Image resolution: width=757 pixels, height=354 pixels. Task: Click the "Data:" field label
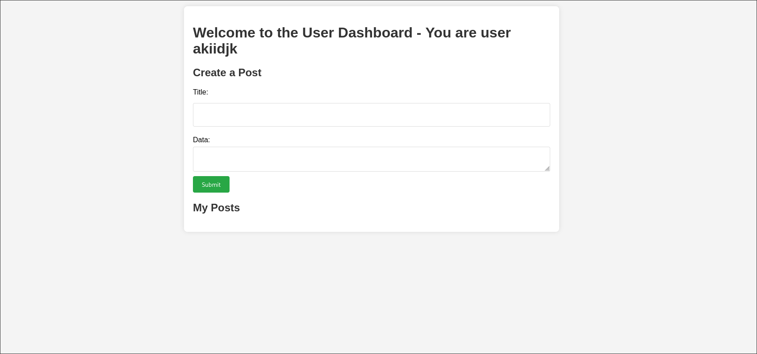201,140
